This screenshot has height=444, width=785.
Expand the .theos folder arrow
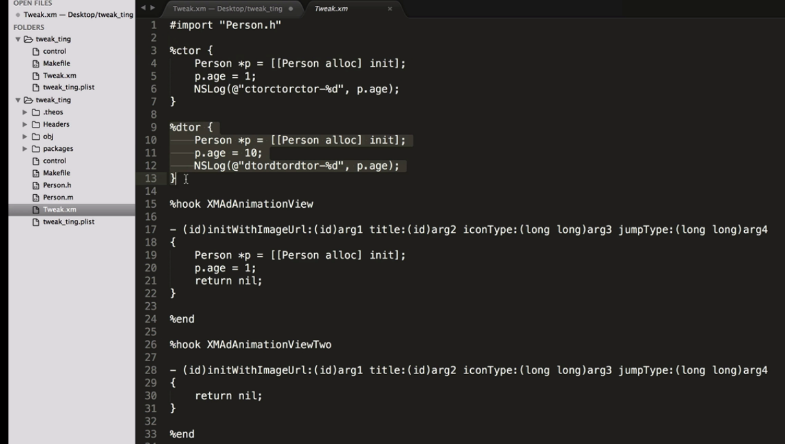point(25,113)
